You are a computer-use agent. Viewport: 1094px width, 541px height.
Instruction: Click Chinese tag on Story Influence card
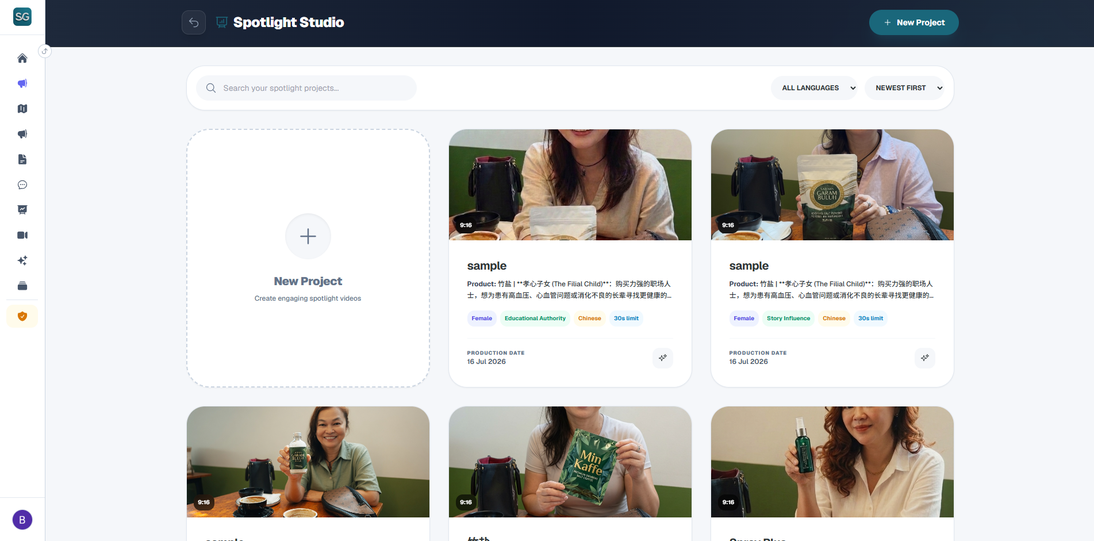tap(834, 319)
